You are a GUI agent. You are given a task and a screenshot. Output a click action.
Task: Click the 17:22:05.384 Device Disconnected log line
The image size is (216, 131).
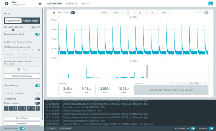[x=75, y=121]
